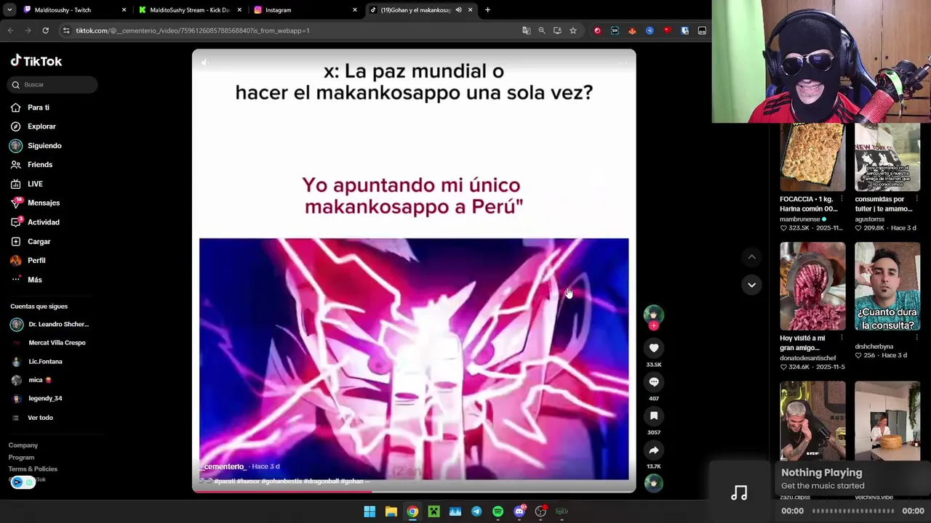The width and height of the screenshot is (931, 523).
Task: Click the TikTok URL address bar
Action: coord(291,31)
